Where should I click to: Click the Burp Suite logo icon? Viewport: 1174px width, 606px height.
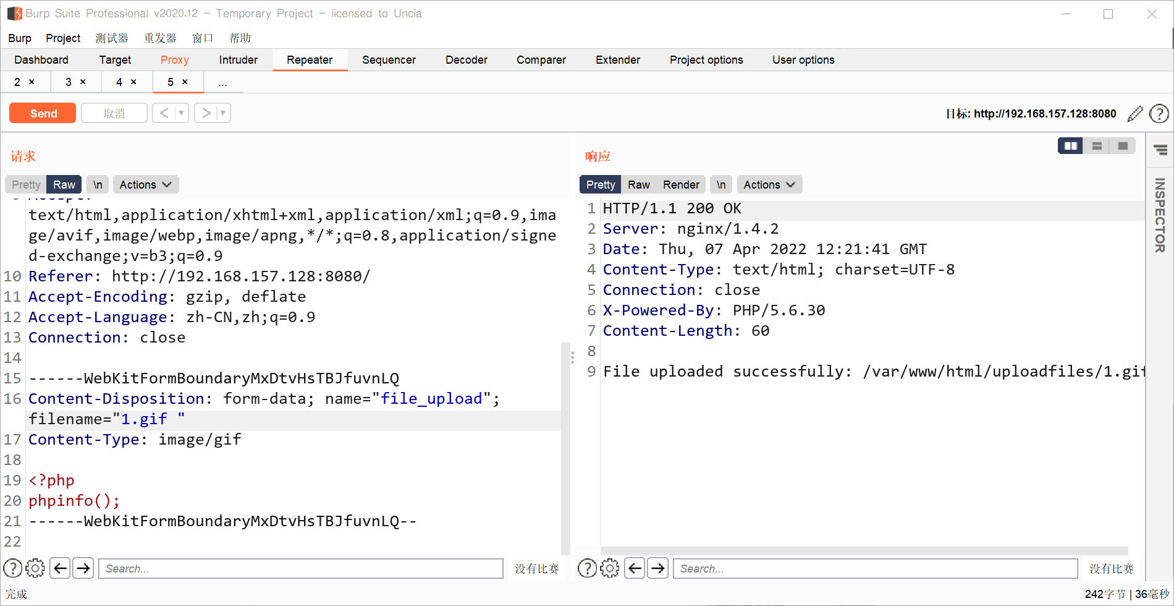14,13
